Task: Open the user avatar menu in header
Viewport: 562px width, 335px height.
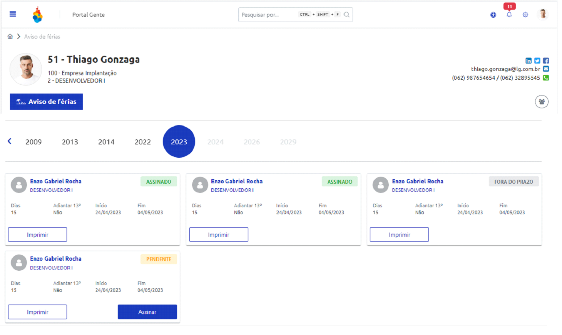Action: click(x=543, y=14)
